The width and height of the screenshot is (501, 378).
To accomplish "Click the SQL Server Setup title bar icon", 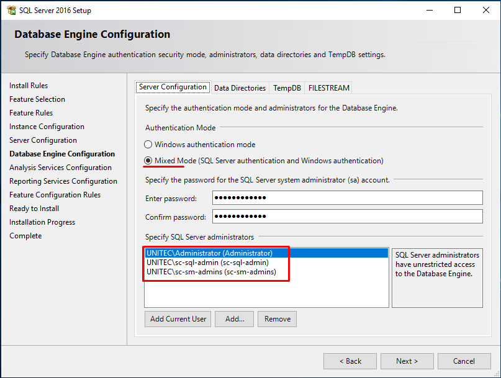I will coord(12,10).
